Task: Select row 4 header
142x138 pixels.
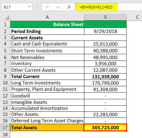Action: click(5, 44)
